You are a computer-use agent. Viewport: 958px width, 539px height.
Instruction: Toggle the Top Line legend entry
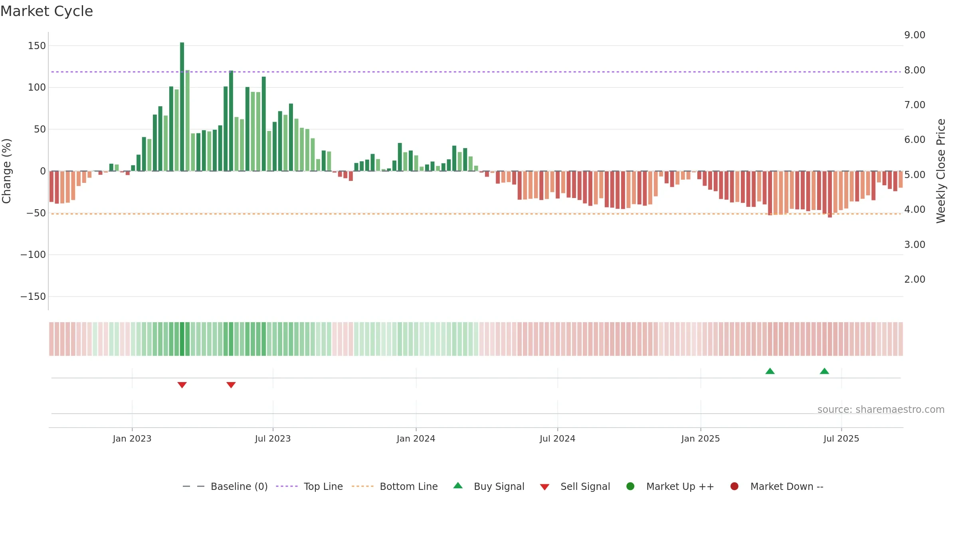click(x=309, y=486)
